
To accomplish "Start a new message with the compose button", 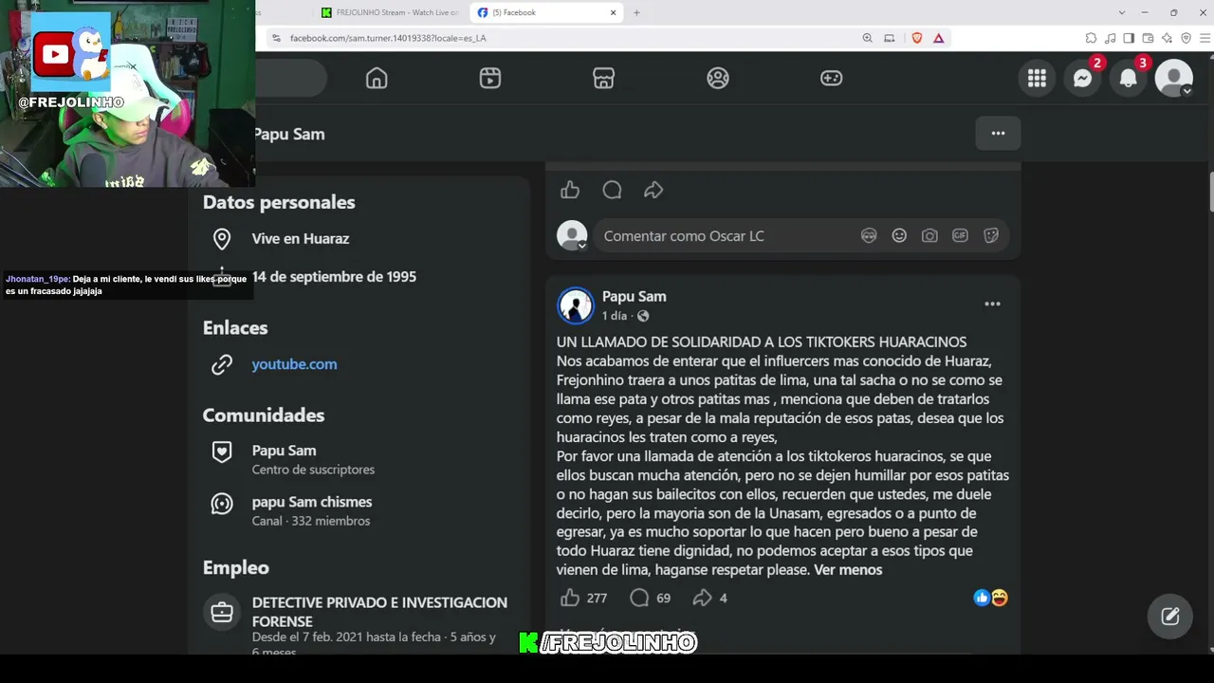I will click(1170, 617).
